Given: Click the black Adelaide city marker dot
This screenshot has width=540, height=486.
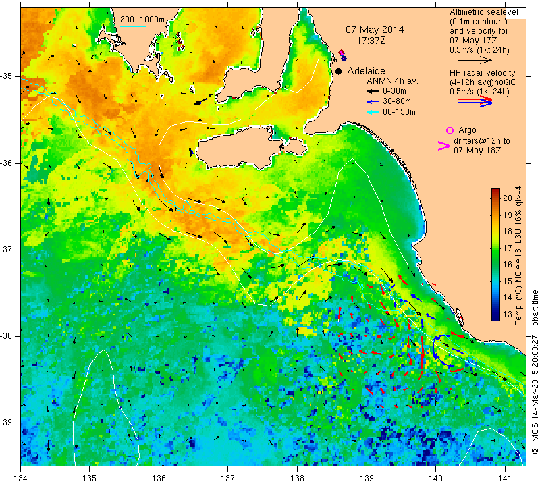Looking at the screenshot, I should pyautogui.click(x=339, y=71).
